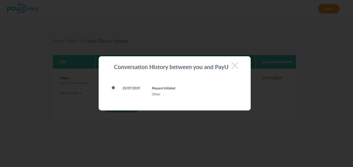Viewport: 353px width, 167px height.
Task: Click the Title column header
Action: point(63,62)
